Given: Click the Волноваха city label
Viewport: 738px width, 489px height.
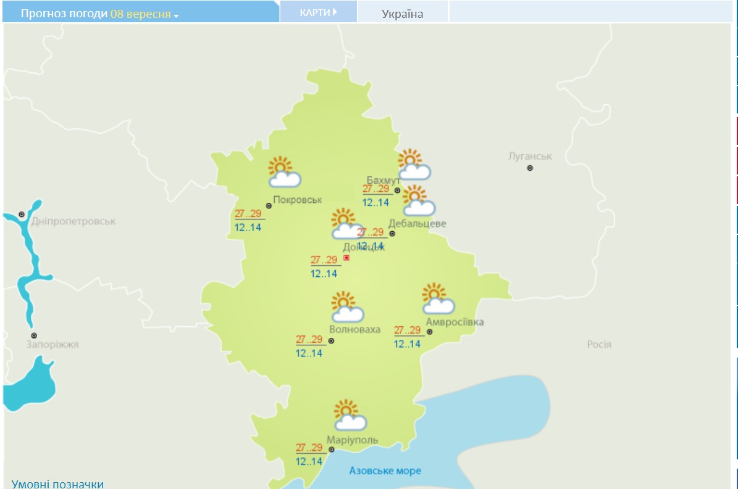Looking at the screenshot, I should coord(355,329).
